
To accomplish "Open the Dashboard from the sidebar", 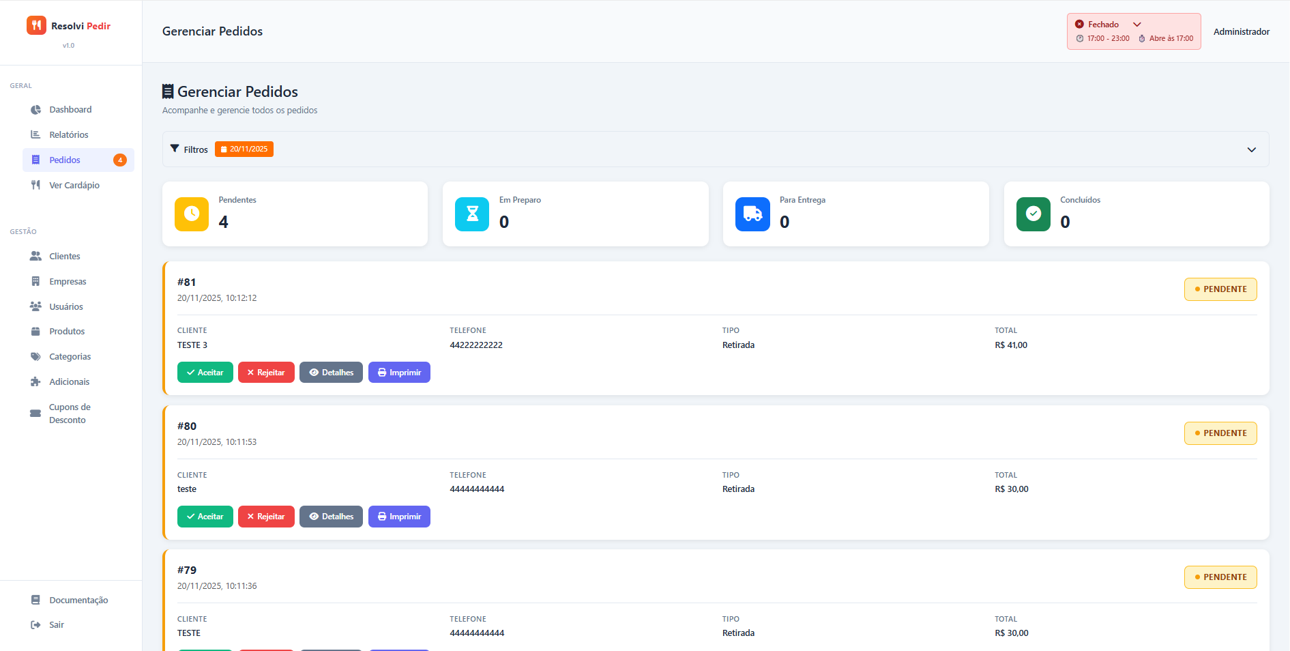I will tap(35, 109).
